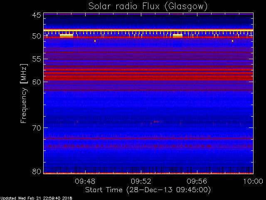The image size is (266, 200).
Task: Click the 09:48 time tick label
Action: [85, 181]
